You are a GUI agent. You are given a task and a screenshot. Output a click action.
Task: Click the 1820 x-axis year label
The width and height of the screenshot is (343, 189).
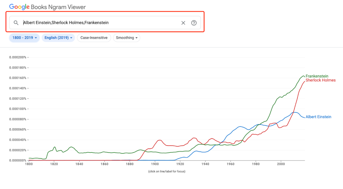pos(54,164)
